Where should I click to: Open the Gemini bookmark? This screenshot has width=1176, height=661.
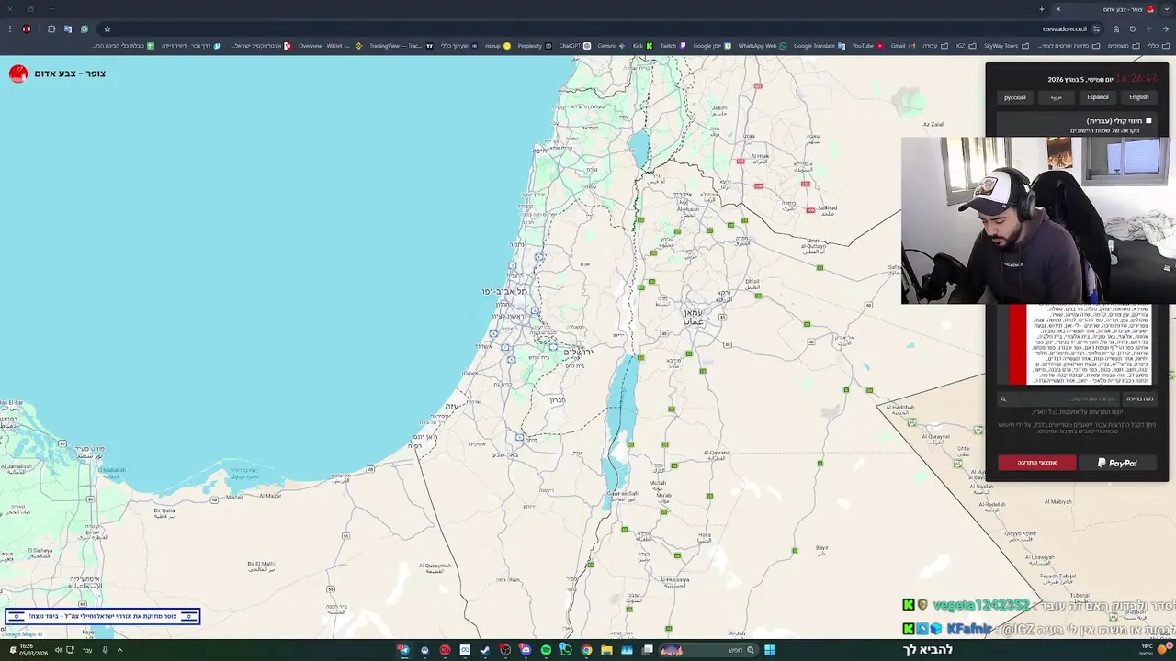610,45
